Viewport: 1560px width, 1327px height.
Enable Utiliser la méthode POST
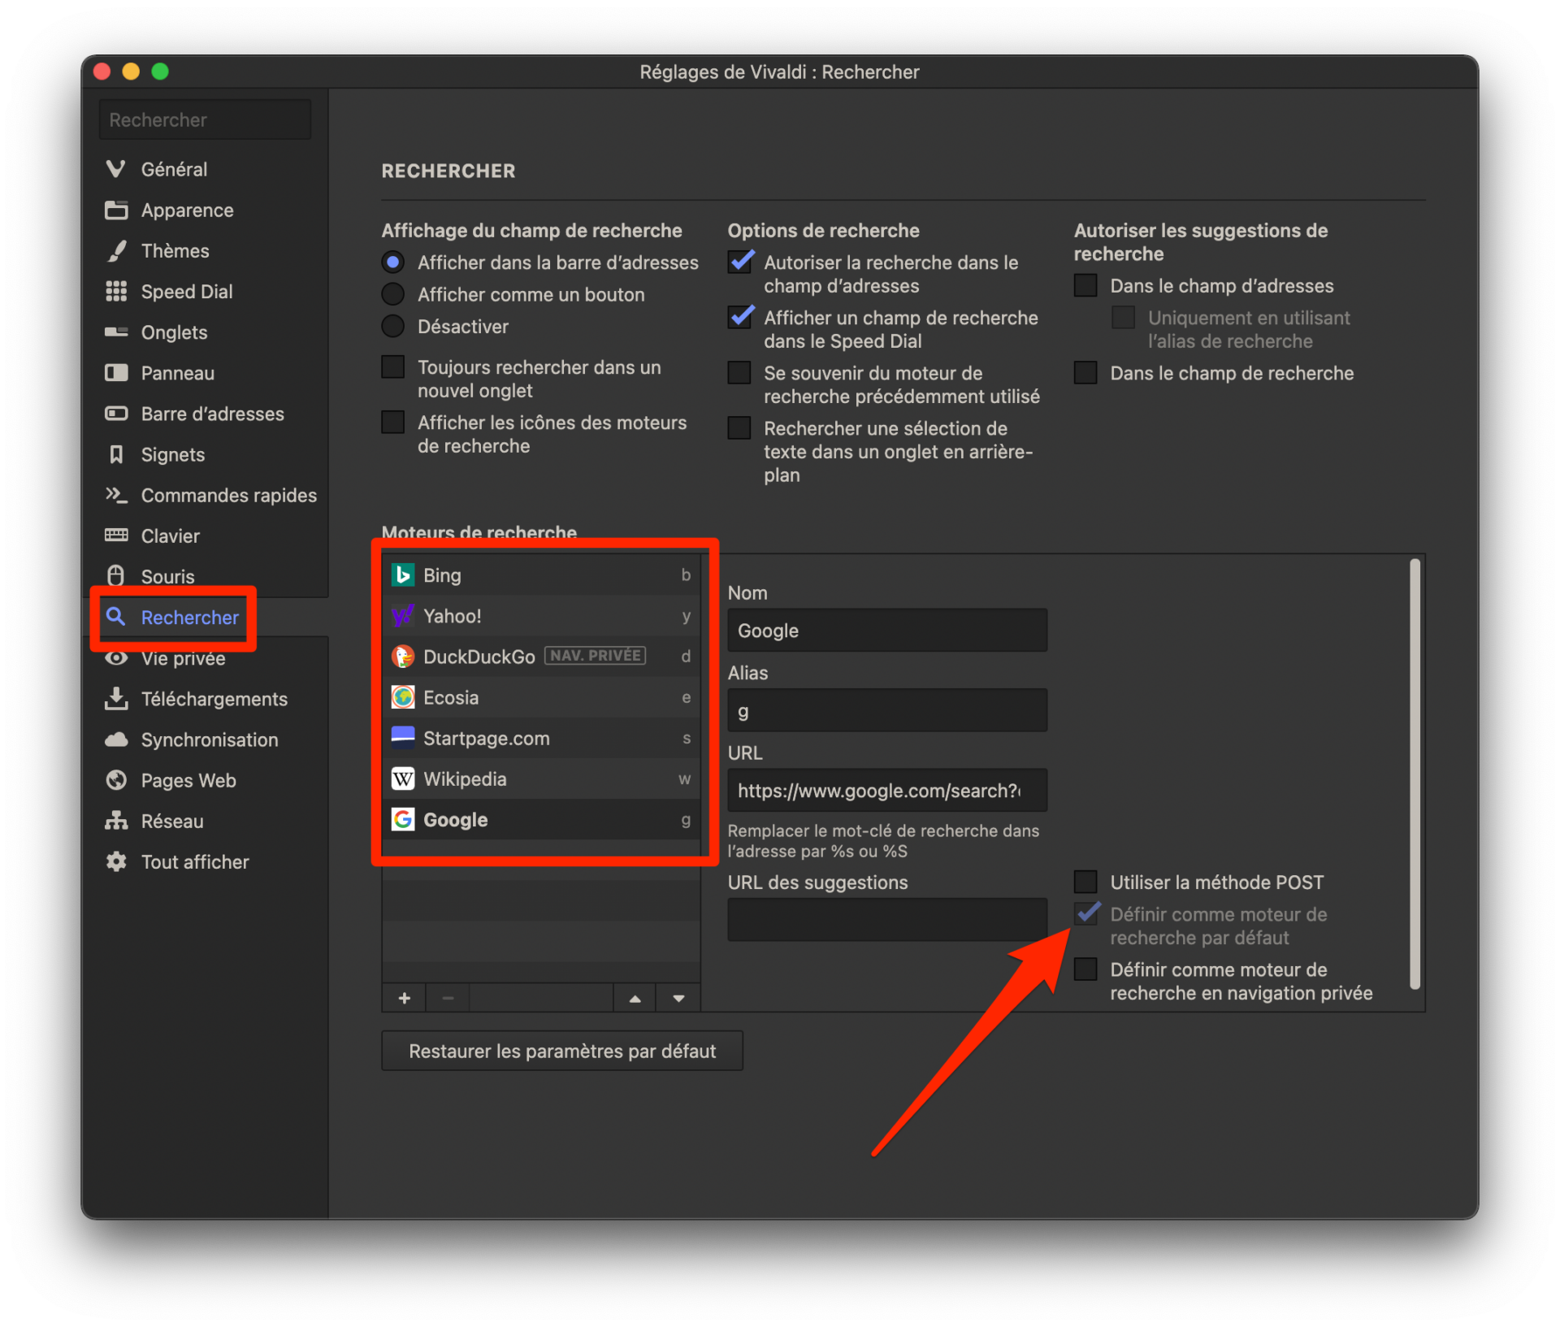pyautogui.click(x=1085, y=882)
